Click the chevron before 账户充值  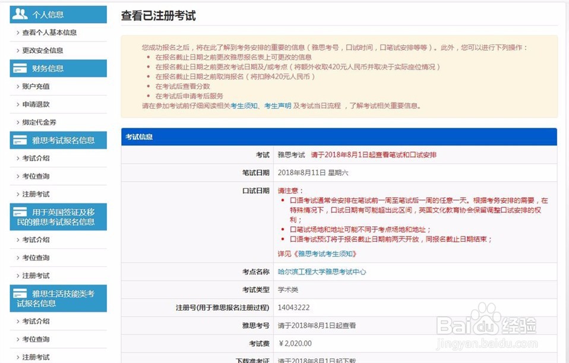[x=18, y=86]
